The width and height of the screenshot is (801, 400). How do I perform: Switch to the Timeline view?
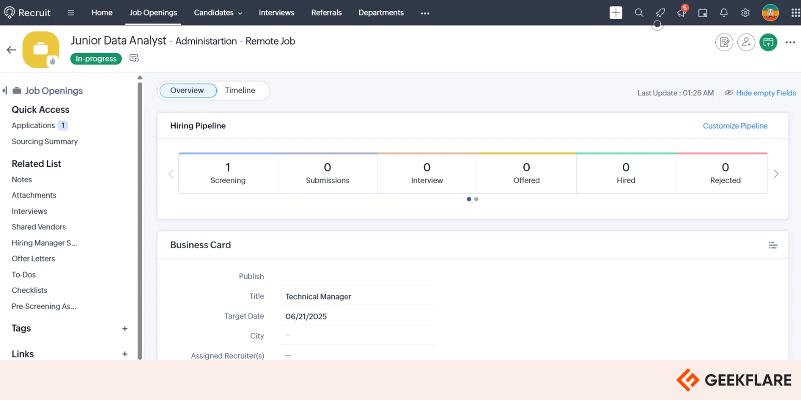pyautogui.click(x=240, y=90)
